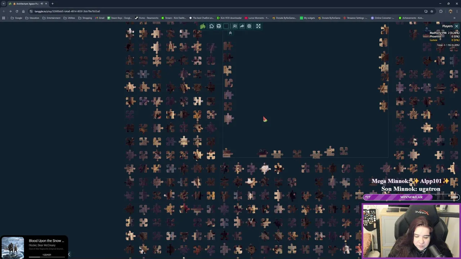This screenshot has width=461, height=259.
Task: Click install app icon in address bar
Action: point(426,11)
